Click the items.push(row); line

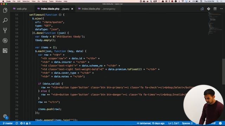(50, 109)
